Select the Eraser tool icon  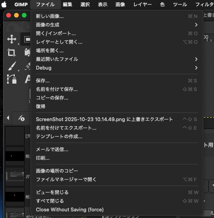tap(28, 66)
